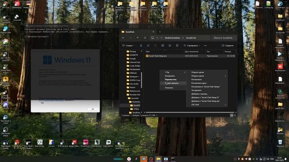This screenshot has height=162, width=289.
Task: Click the Up one level arrow in Explorer
Action: click(138, 38)
